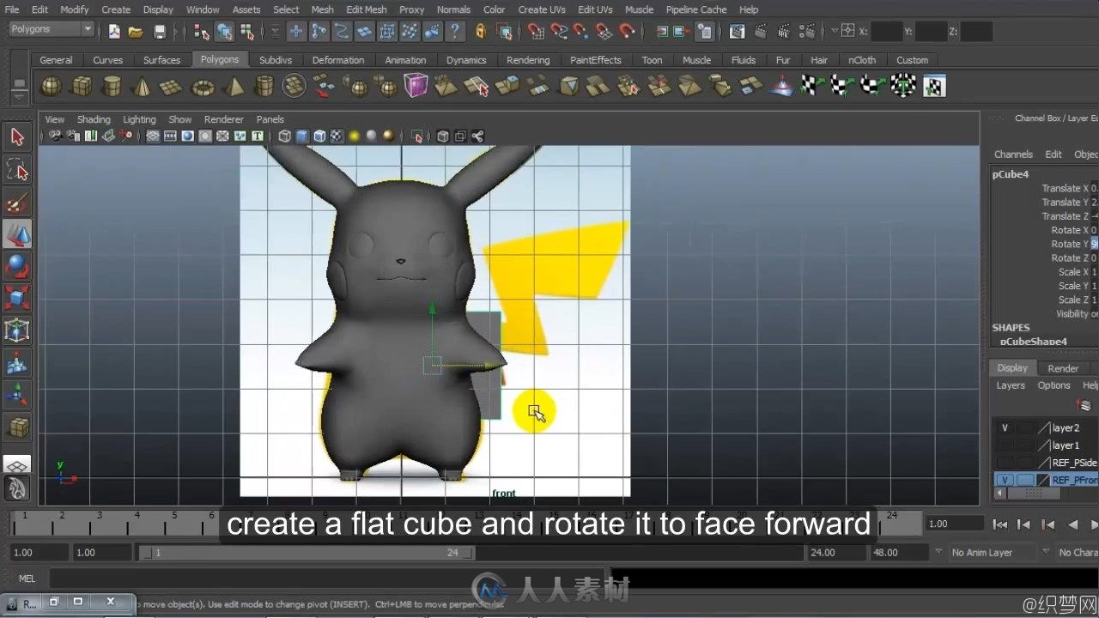The height and width of the screenshot is (618, 1099).
Task: Click the play backwards button
Action: 1072,524
